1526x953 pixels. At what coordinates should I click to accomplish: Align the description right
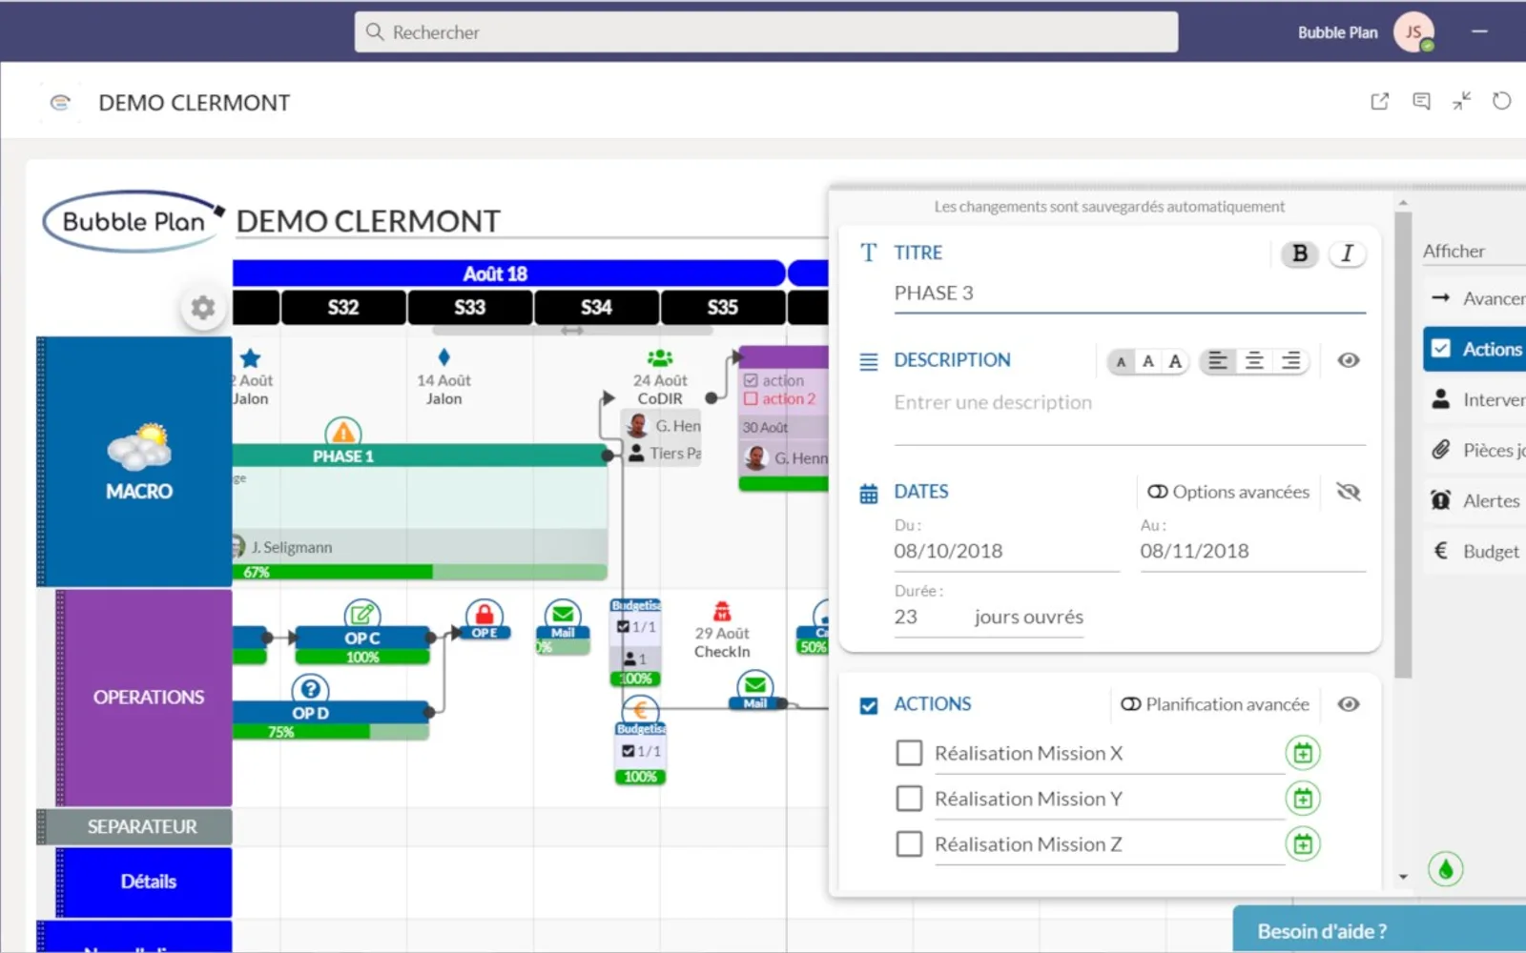click(1290, 360)
